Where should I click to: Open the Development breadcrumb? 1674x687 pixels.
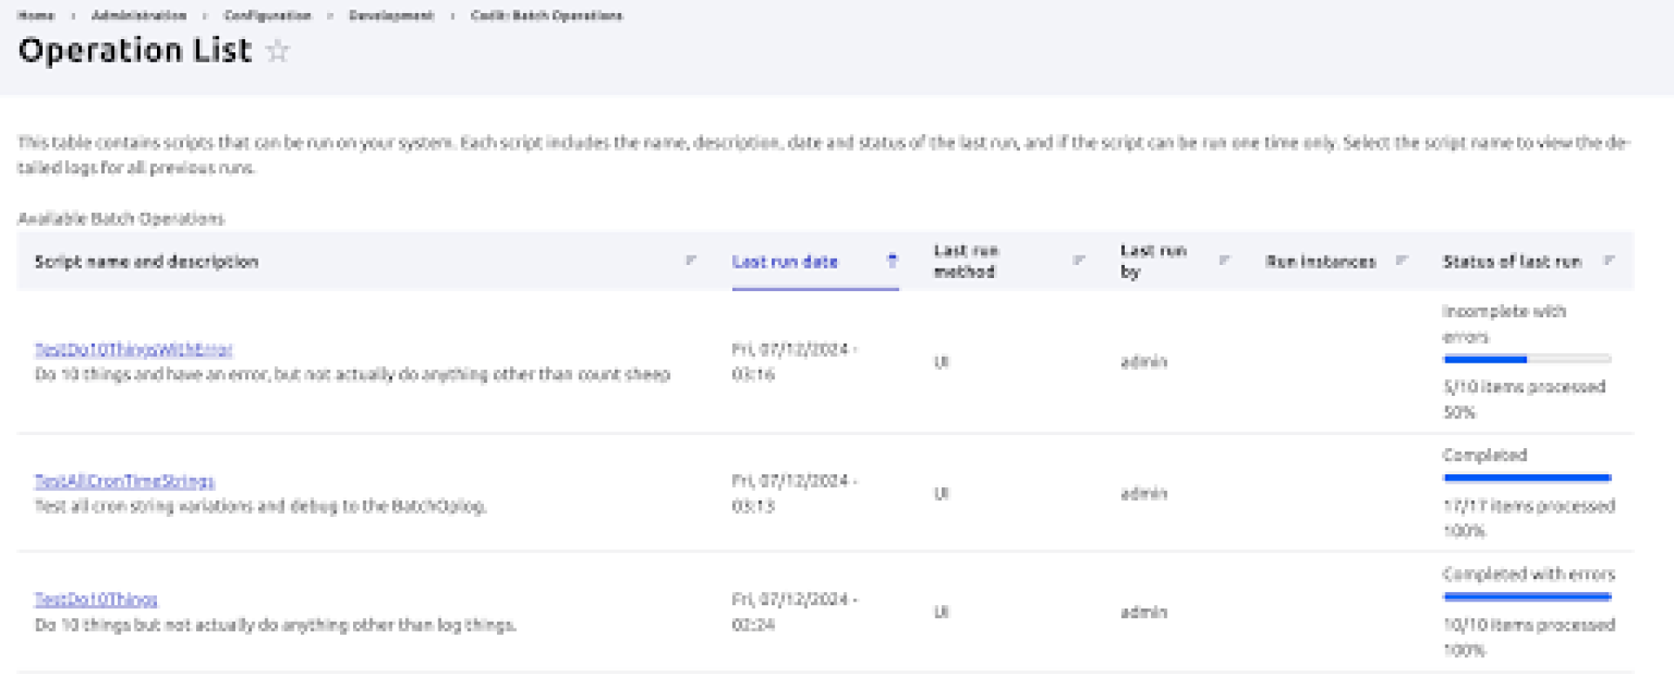tap(391, 16)
